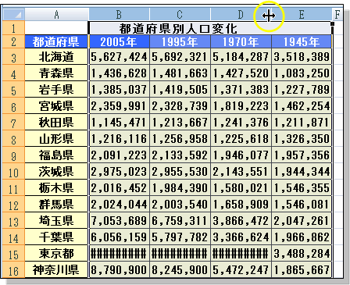The width and height of the screenshot is (350, 285).
Task: Select the 北海道 cell
Action: tap(56, 57)
